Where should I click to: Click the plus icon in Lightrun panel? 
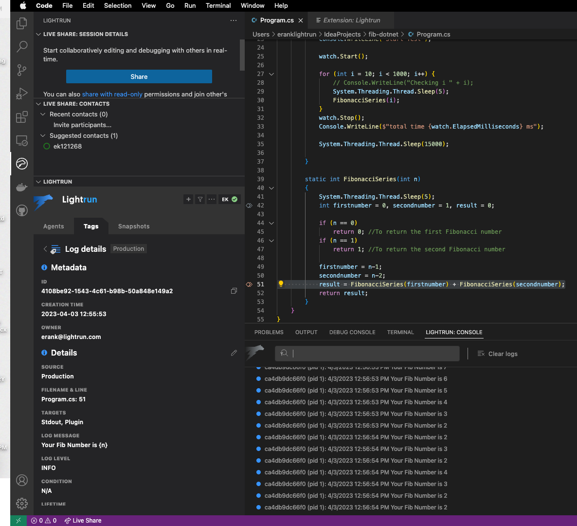coord(188,199)
